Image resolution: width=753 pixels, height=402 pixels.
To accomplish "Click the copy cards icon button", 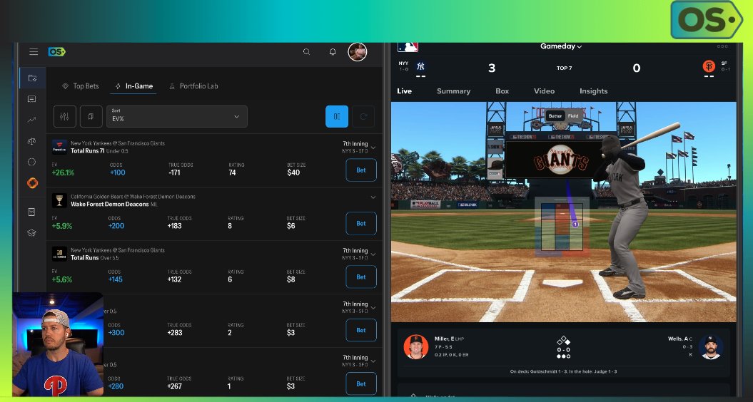I will 91,117.
